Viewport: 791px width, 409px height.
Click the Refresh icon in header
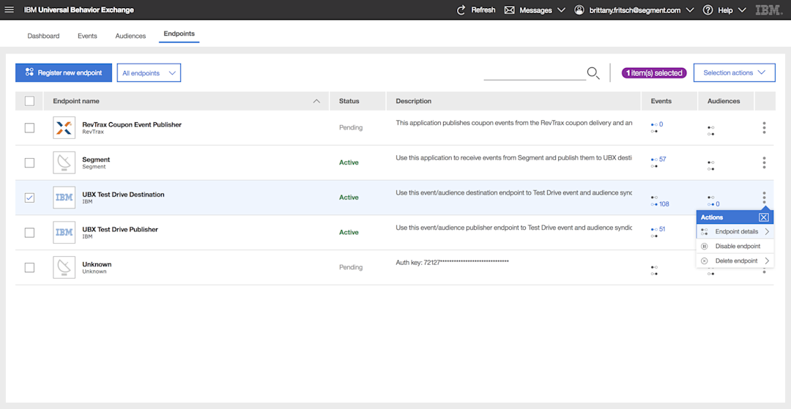(461, 10)
